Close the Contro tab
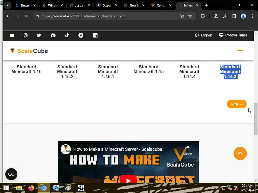Image resolution: width=258 pixels, height=193 pixels. pyautogui.click(x=170, y=6)
